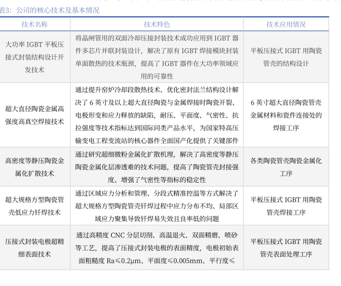The height and width of the screenshot is (286, 341).
Task: Click the roughness value Ra≤0.2μm
Action: tap(119, 261)
